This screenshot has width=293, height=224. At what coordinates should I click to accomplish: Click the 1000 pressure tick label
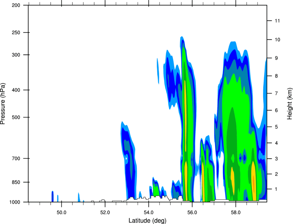[x=14, y=202]
